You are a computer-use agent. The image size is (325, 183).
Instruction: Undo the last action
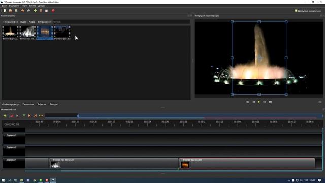(x=22, y=11)
